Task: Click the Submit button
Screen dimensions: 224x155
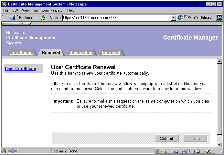Action: point(167,138)
